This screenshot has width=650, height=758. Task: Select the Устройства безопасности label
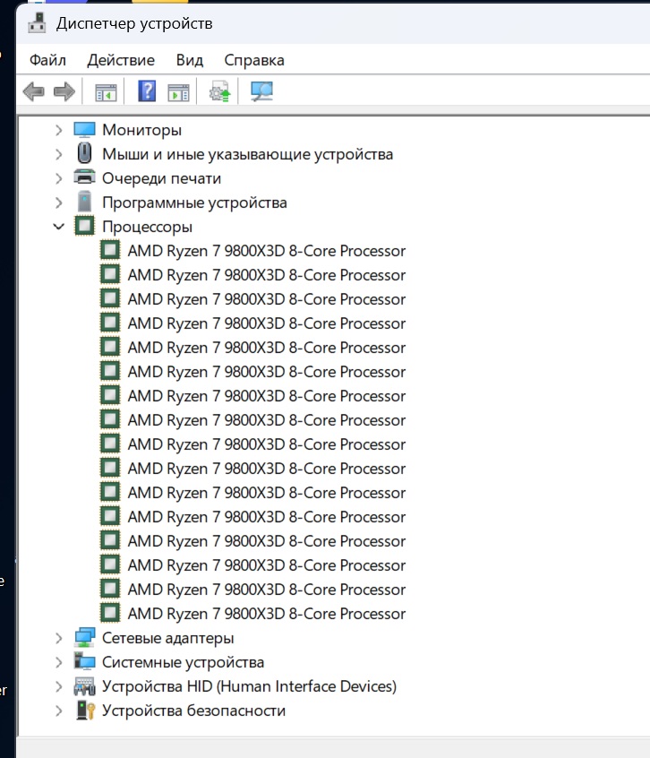[x=193, y=711]
